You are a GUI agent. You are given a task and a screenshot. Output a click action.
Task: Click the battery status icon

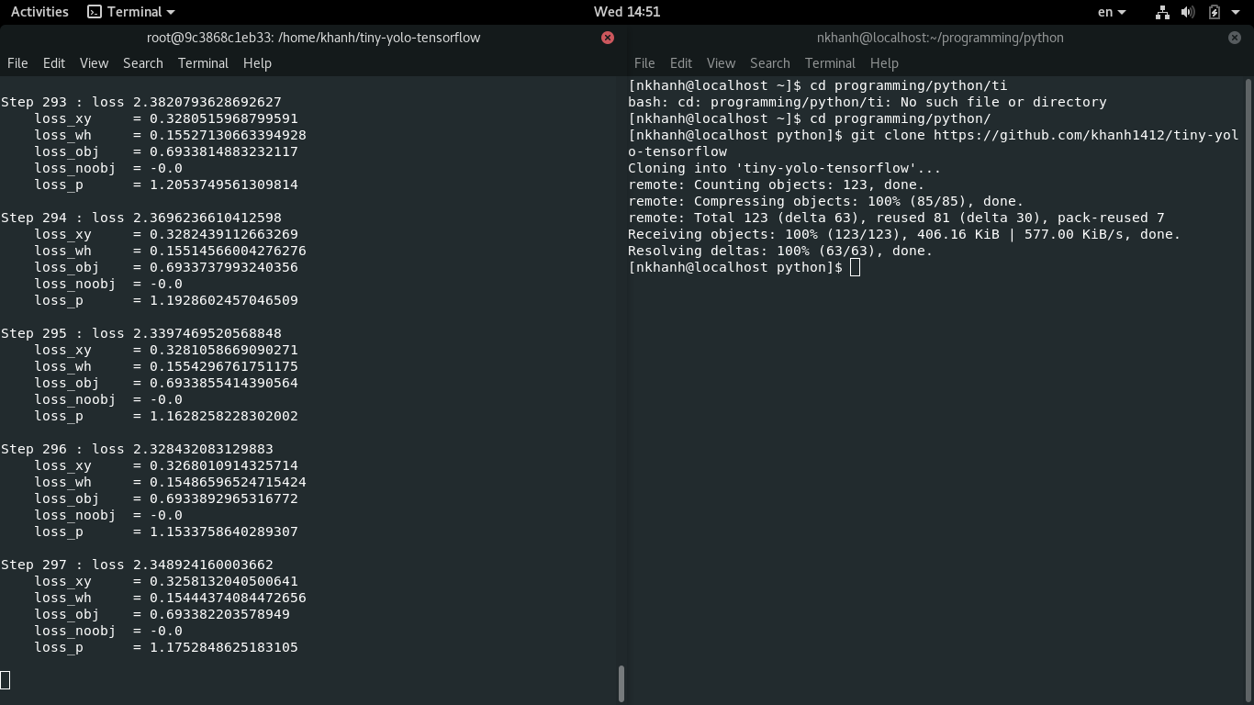pyautogui.click(x=1214, y=12)
